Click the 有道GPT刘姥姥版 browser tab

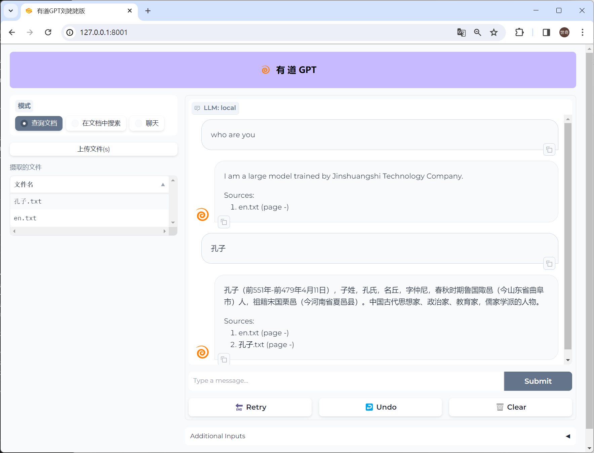pos(80,11)
